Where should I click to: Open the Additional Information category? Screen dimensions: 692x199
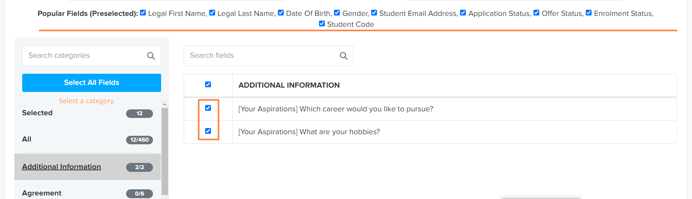tap(61, 167)
